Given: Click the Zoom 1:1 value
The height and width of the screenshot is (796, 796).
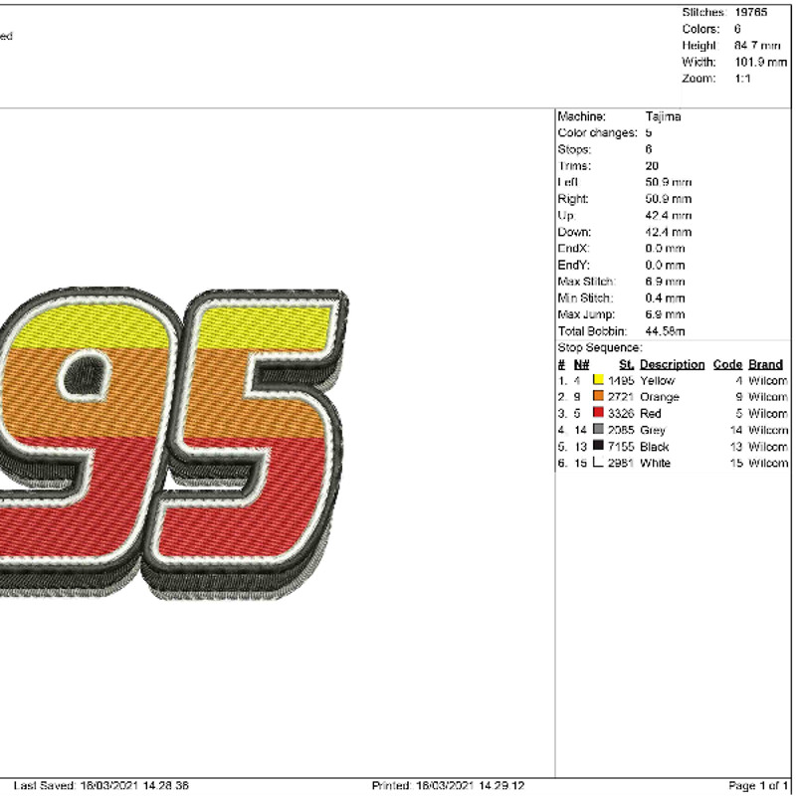Looking at the screenshot, I should pos(741,76).
